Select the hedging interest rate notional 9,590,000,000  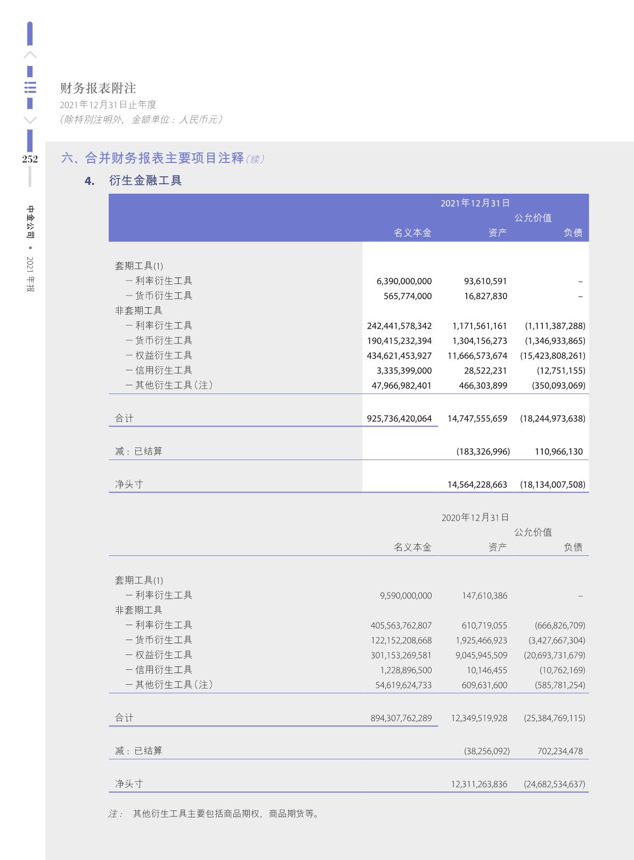(x=405, y=596)
